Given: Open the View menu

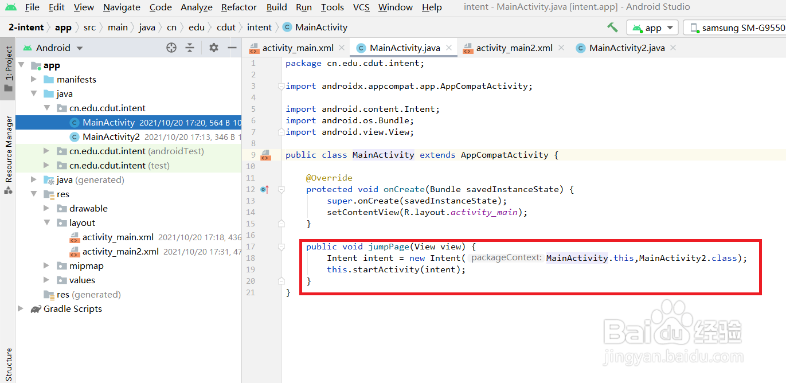Looking at the screenshot, I should 84,7.
